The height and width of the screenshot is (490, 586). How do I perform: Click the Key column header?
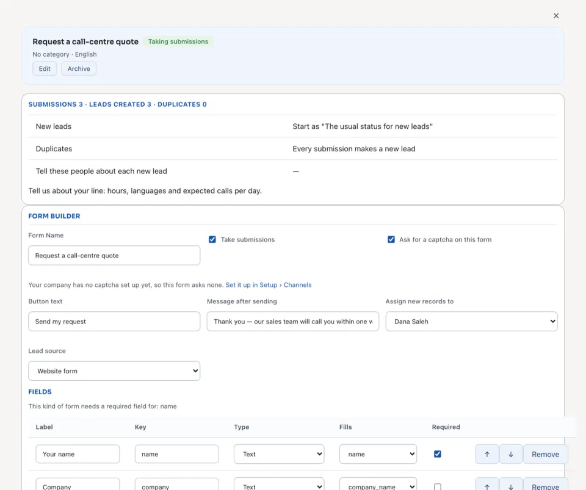pos(140,427)
